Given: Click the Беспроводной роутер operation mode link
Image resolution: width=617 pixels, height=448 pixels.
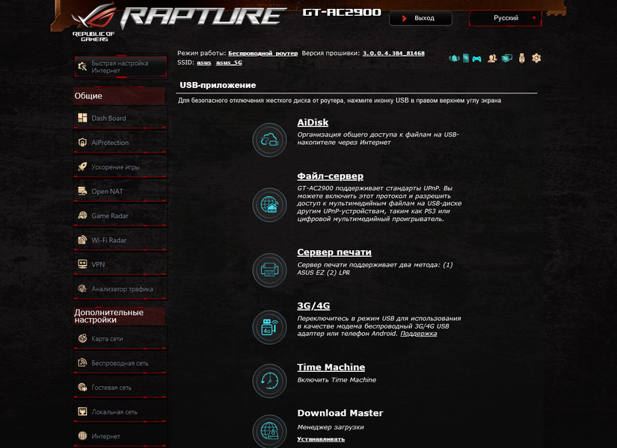Looking at the screenshot, I should (x=263, y=54).
